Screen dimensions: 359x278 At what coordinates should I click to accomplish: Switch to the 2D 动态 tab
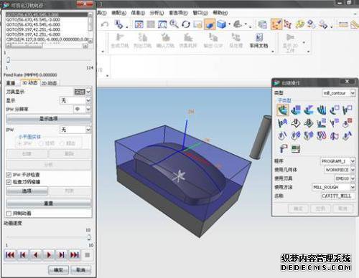click(x=50, y=83)
